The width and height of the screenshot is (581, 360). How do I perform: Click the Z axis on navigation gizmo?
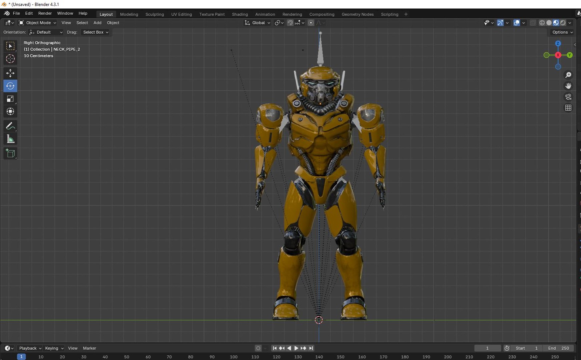click(558, 43)
